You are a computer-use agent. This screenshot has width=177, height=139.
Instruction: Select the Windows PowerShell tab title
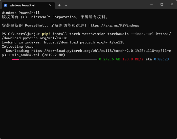click(22, 5)
